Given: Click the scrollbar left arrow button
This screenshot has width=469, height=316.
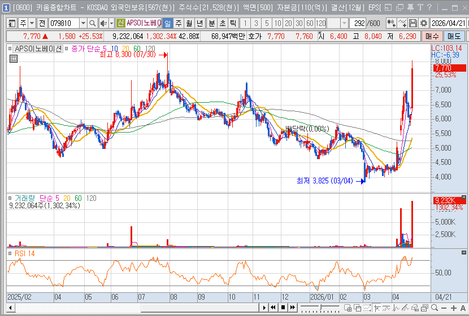Looking at the screenshot, I should (x=11, y=308).
